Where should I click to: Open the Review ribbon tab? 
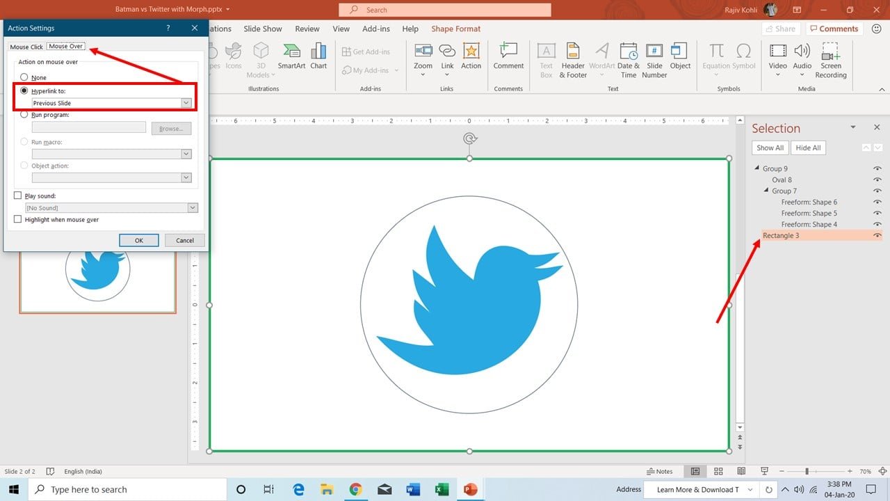point(307,29)
